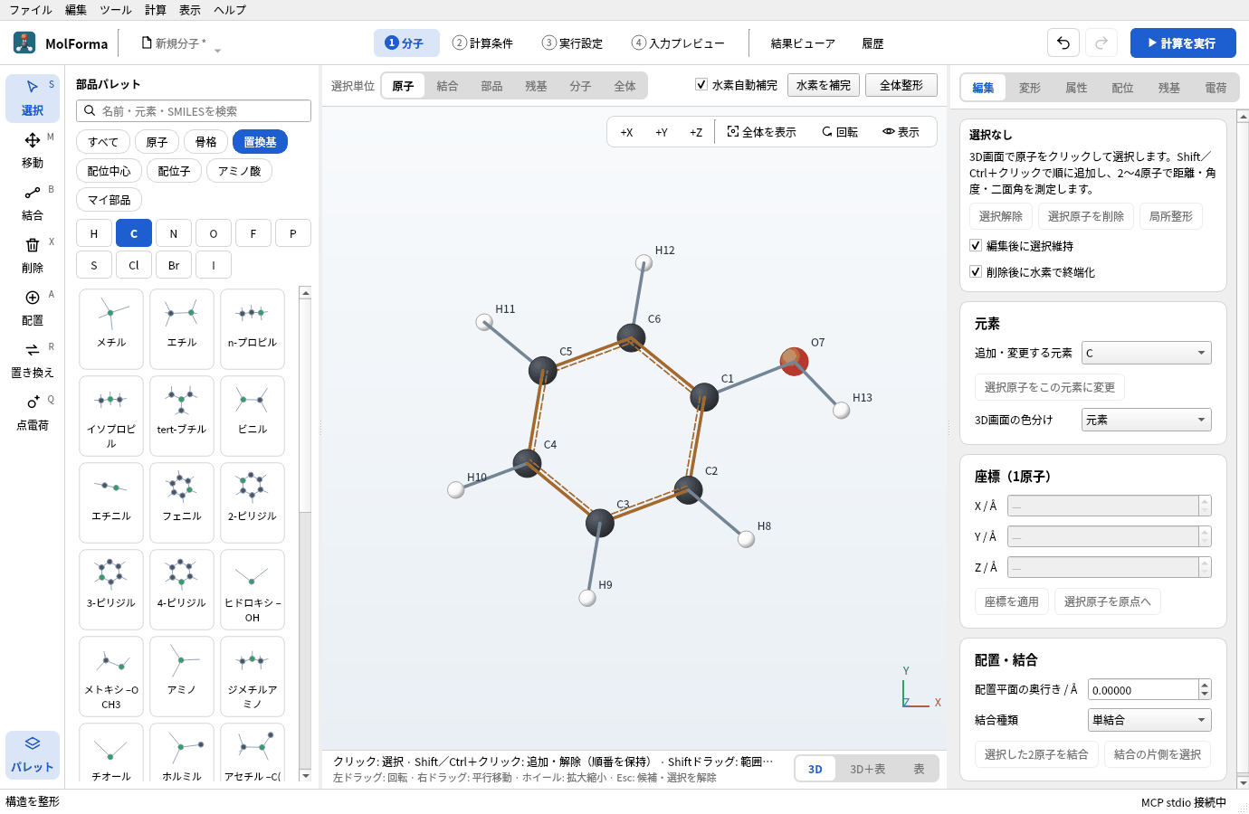Viewport: 1249px width, 814px height.
Task: Switch view mode to 3D+表
Action: pyautogui.click(x=867, y=769)
